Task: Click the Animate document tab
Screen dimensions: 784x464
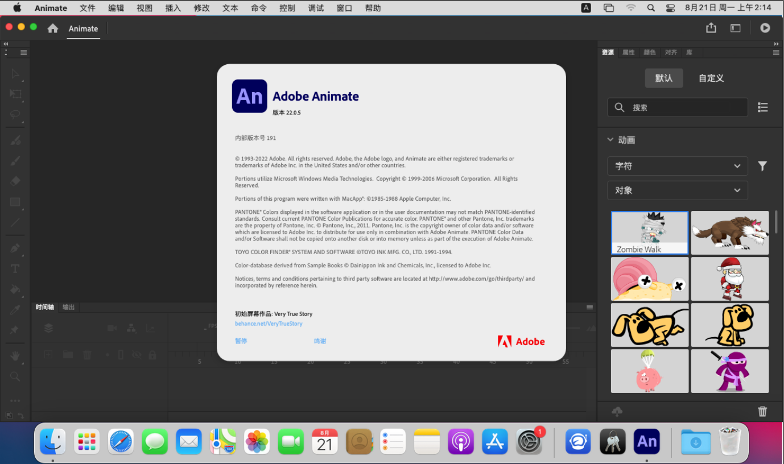Action: coord(84,28)
